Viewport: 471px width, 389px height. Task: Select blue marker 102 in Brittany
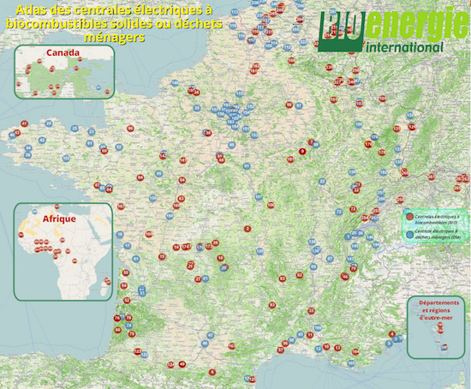(66, 159)
